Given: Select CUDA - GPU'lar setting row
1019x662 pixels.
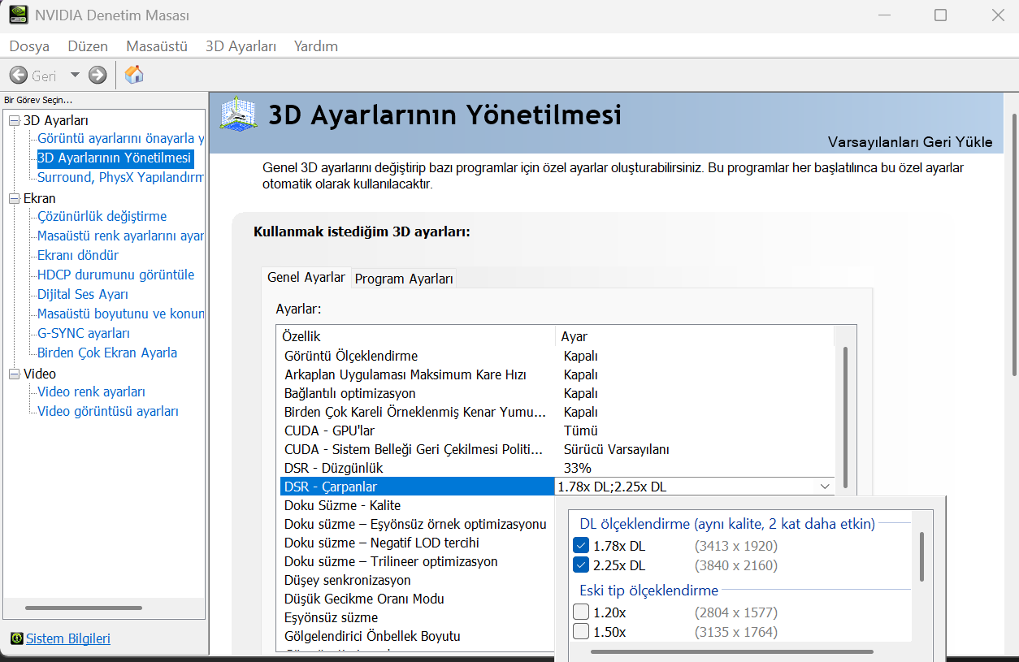Looking at the screenshot, I should (x=557, y=431).
